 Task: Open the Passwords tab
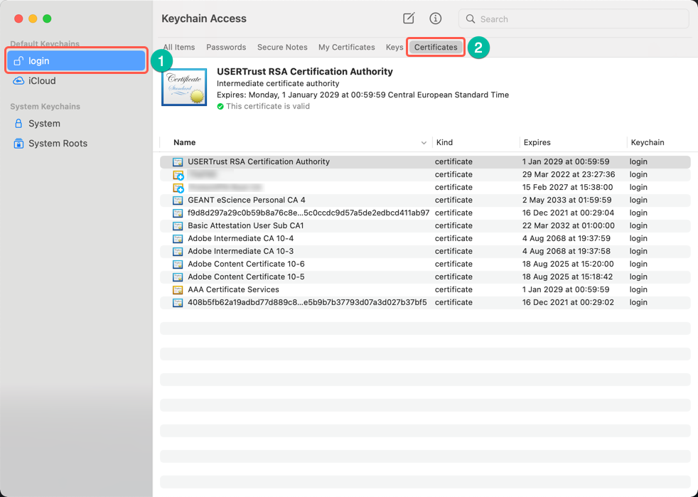[226, 47]
